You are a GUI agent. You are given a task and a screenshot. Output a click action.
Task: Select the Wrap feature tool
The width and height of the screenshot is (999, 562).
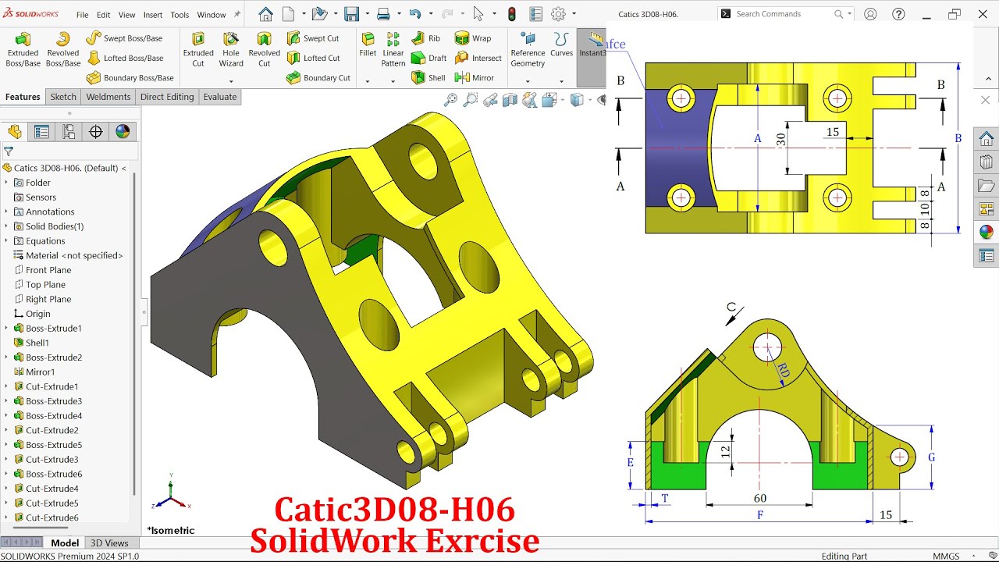pyautogui.click(x=473, y=38)
